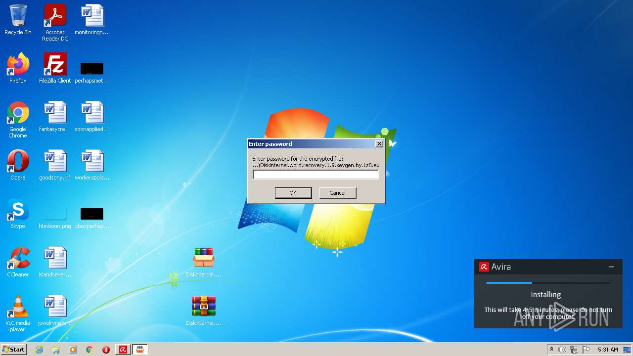Select the workerspolit... document icon
This screenshot has height=356, width=633.
92,165
